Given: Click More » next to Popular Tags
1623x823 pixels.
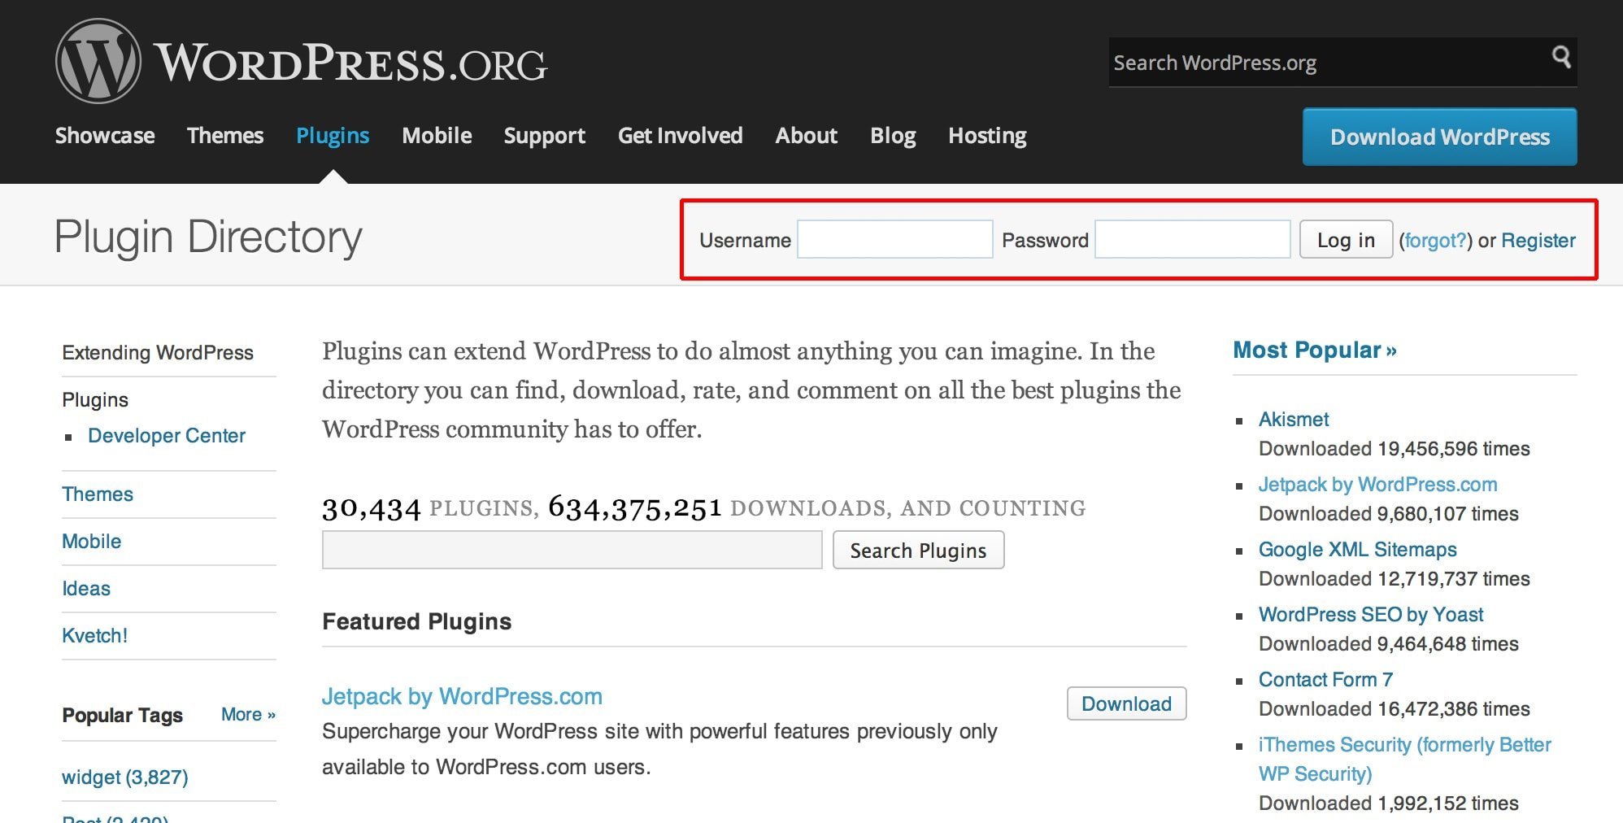Looking at the screenshot, I should [248, 715].
